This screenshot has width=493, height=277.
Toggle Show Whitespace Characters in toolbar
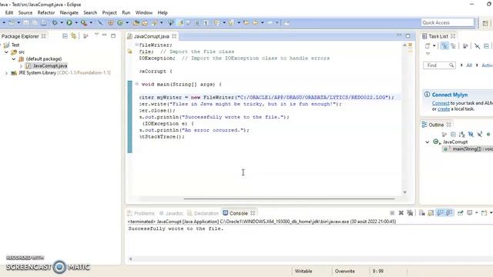point(206,22)
